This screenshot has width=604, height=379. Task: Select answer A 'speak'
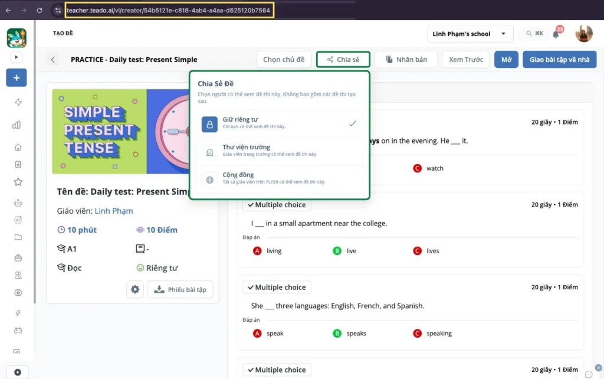point(268,333)
